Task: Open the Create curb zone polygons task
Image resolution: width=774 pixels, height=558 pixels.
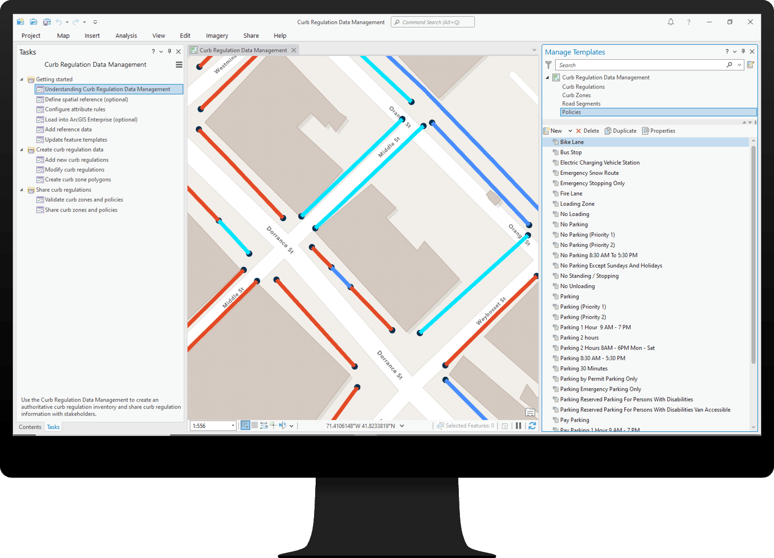Action: (78, 180)
